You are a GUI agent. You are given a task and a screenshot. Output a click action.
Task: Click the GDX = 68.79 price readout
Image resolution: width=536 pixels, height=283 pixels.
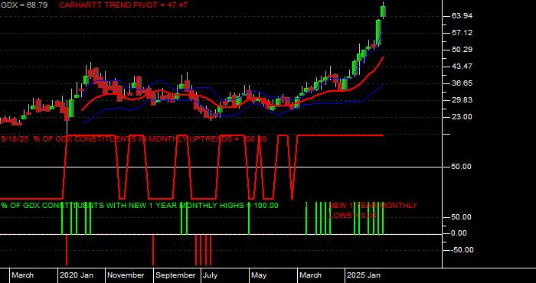pyautogui.click(x=24, y=5)
